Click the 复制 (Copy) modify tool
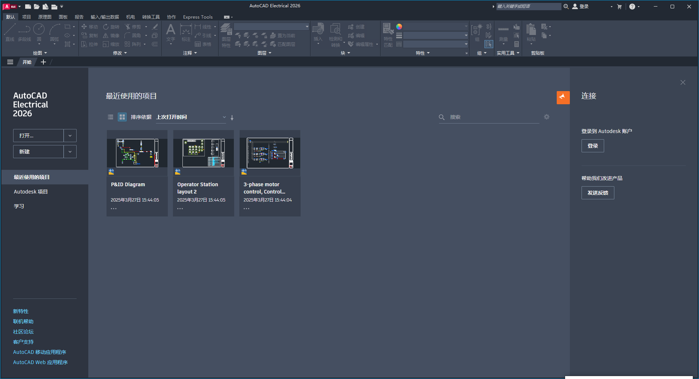 pyautogui.click(x=90, y=35)
